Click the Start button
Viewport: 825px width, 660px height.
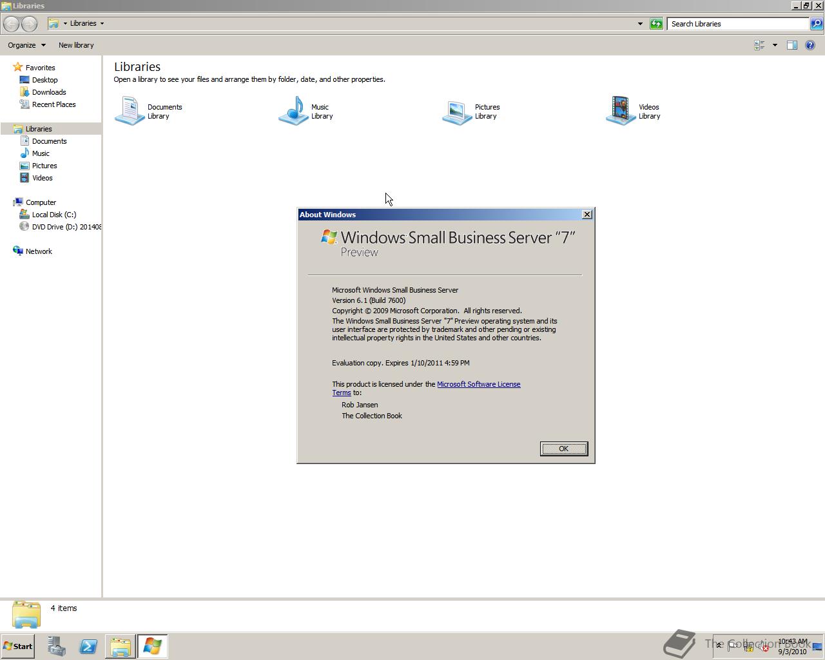coord(17,646)
